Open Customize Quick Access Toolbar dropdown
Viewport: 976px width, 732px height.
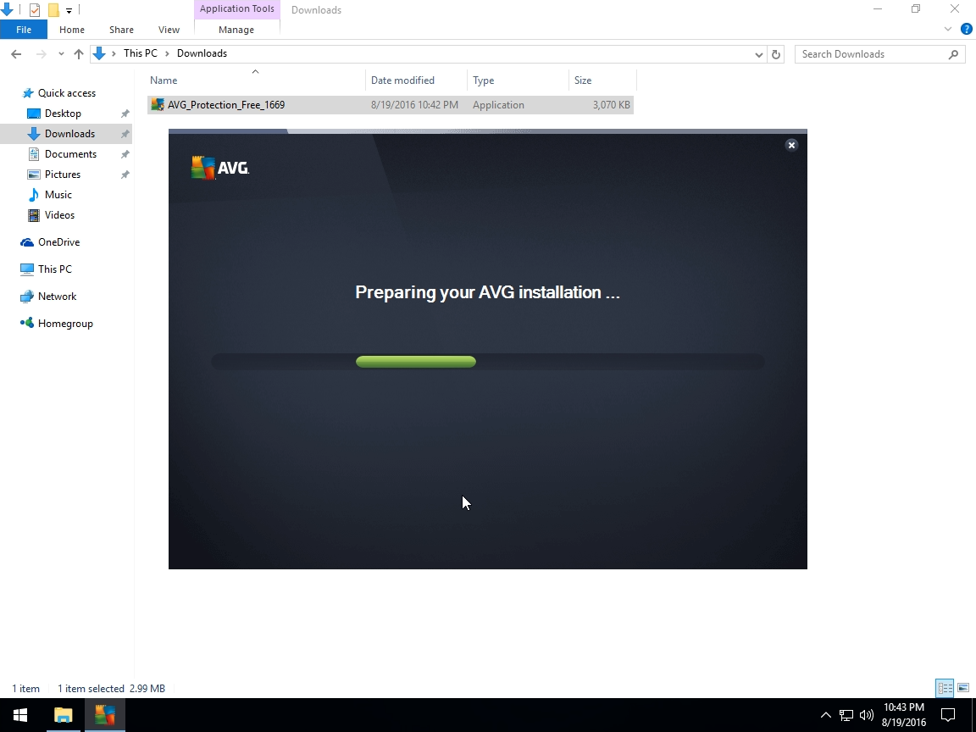(x=69, y=10)
